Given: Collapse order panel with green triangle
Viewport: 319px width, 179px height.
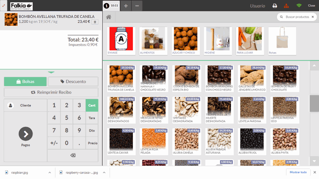Looking at the screenshot, I should (x=51, y=72).
